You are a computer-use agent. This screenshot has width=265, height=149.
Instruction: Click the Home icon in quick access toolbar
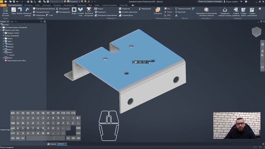tap(28, 2)
